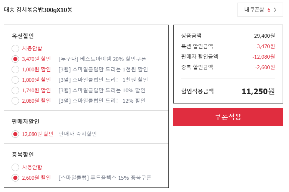Open the 내 쿠폰함 button
The height and width of the screenshot is (192, 289).
click(260, 10)
